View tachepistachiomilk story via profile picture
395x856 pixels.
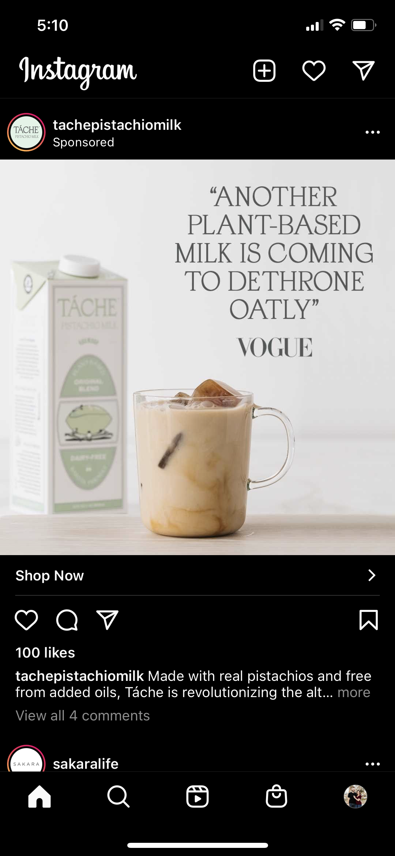(x=26, y=132)
